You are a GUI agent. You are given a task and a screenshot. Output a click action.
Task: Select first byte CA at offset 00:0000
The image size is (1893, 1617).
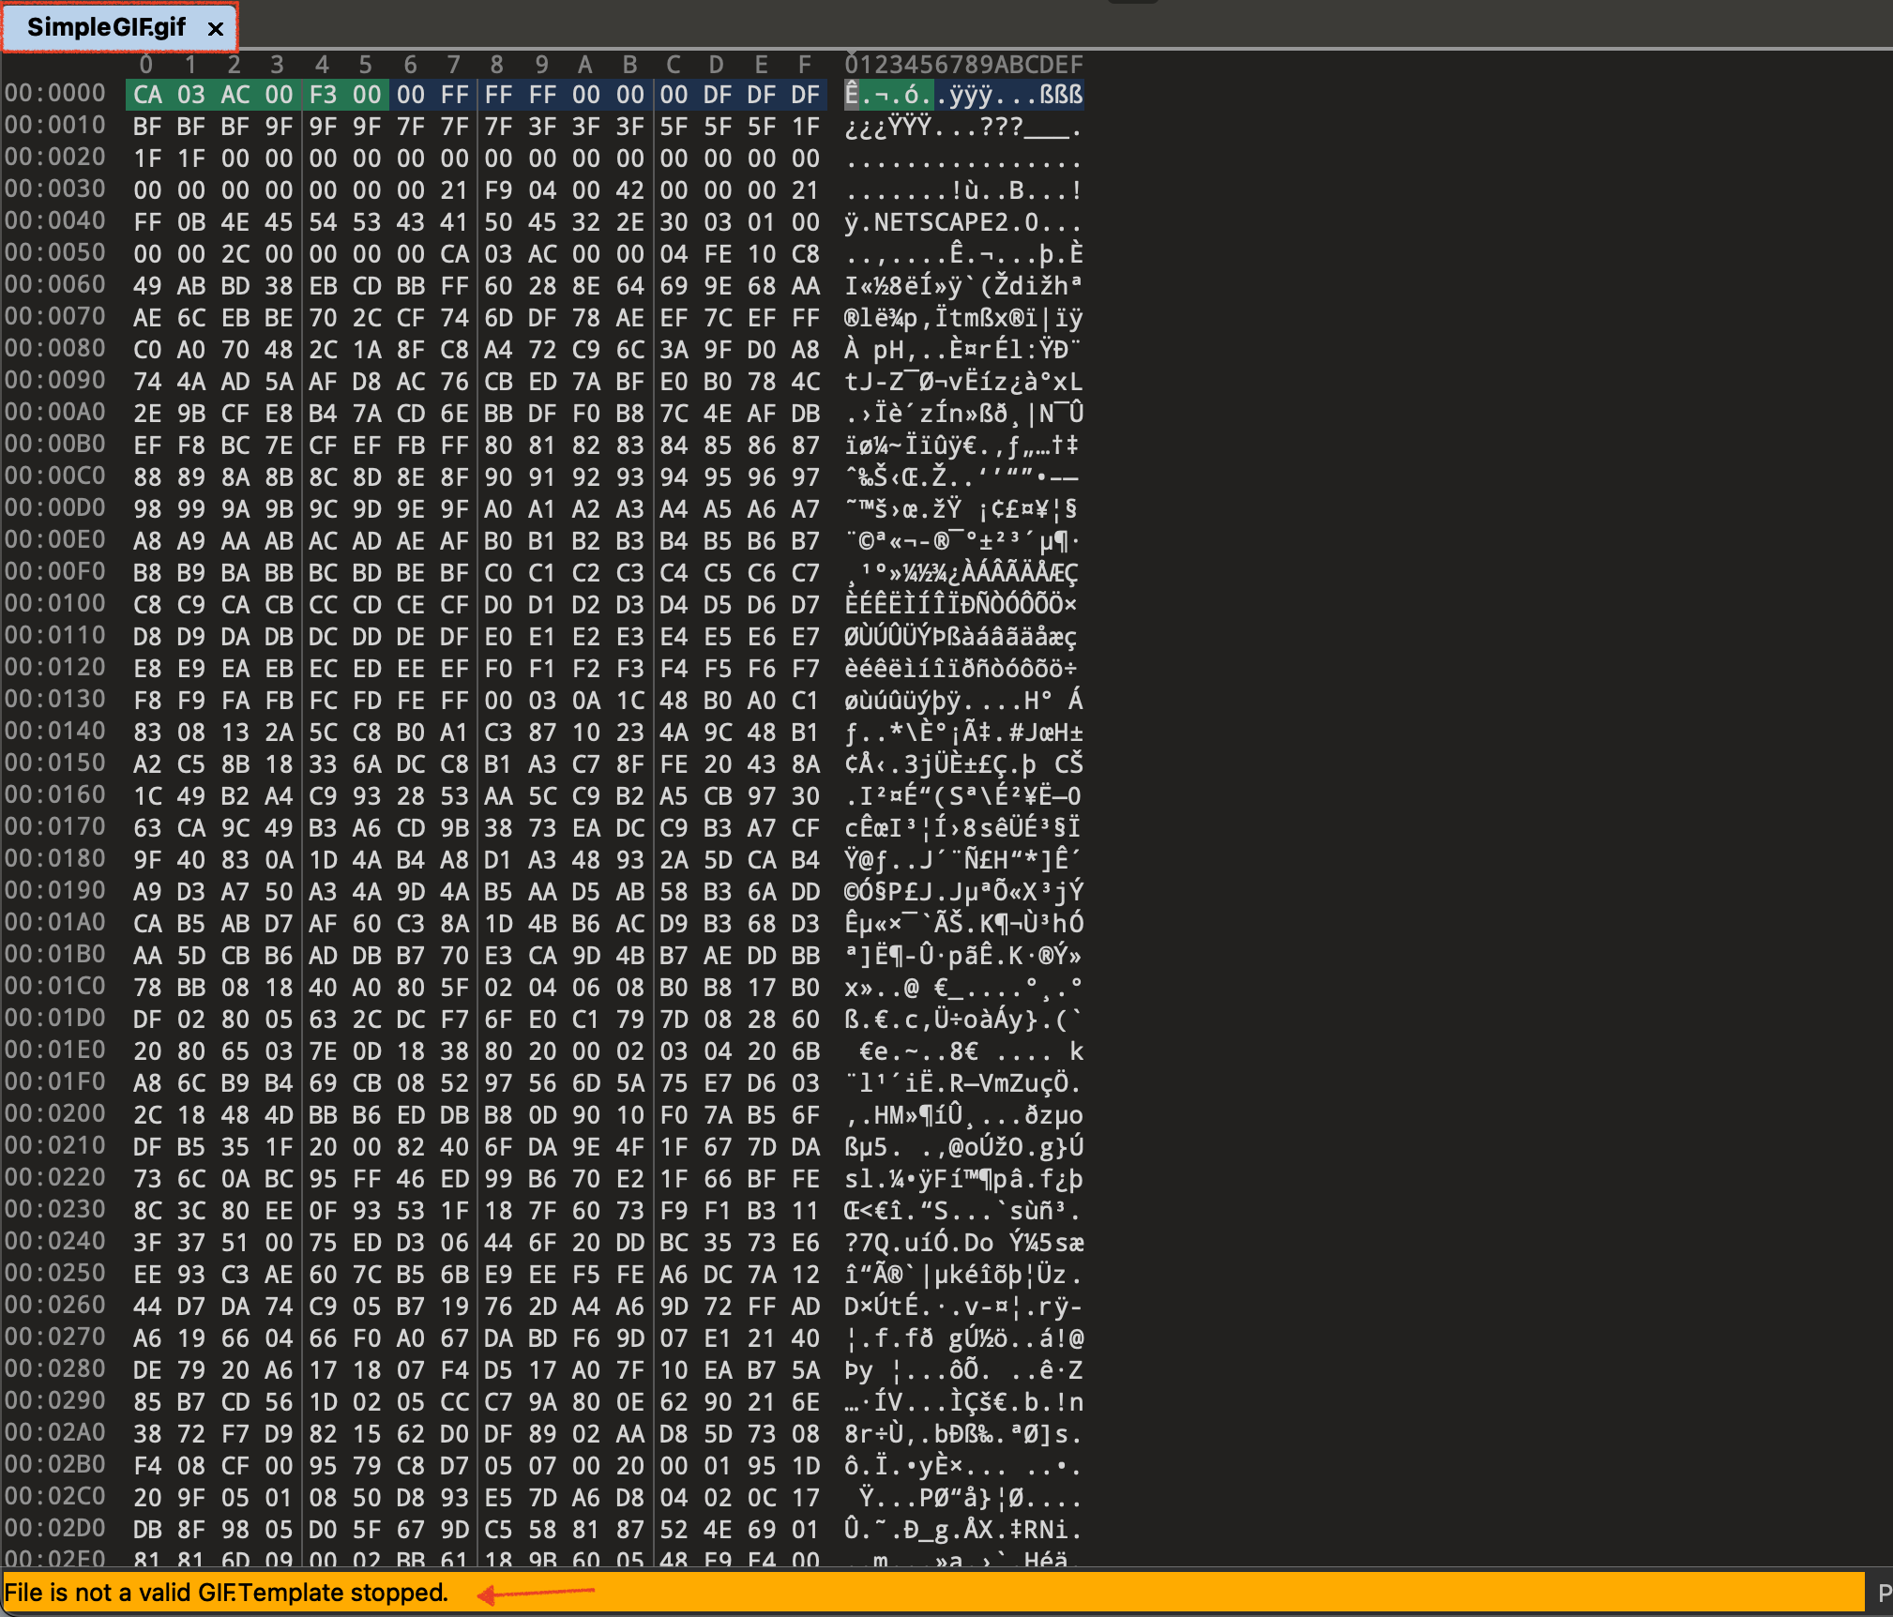pyautogui.click(x=147, y=95)
